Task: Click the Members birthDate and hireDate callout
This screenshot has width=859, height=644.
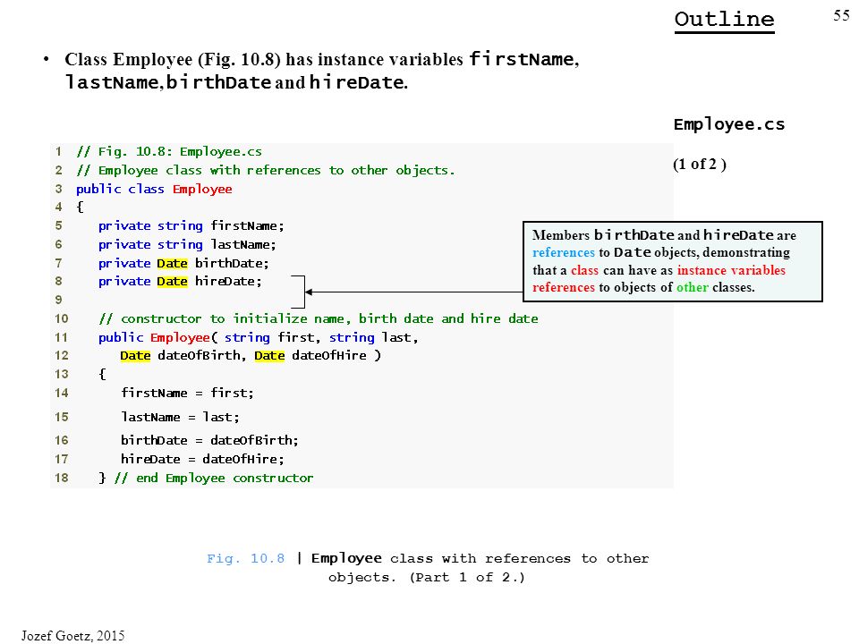Action: click(x=673, y=261)
